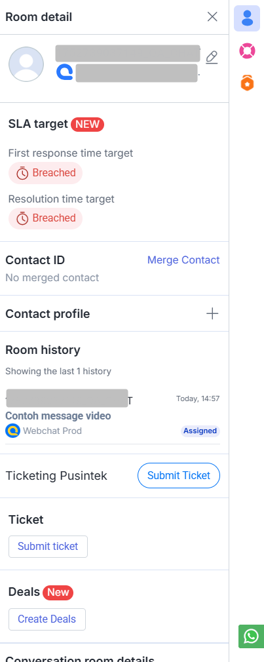This screenshot has height=662, width=264.
Task: Click the Merge Contact link
Action: click(183, 260)
